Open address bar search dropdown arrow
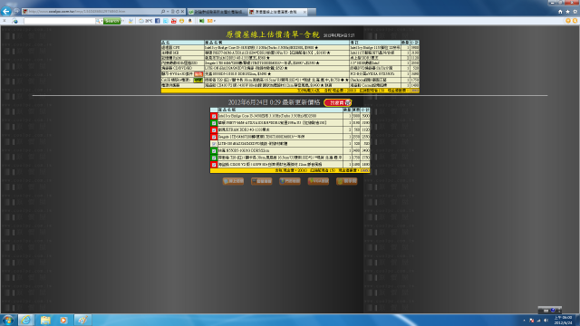580x326 pixels. pos(168,12)
